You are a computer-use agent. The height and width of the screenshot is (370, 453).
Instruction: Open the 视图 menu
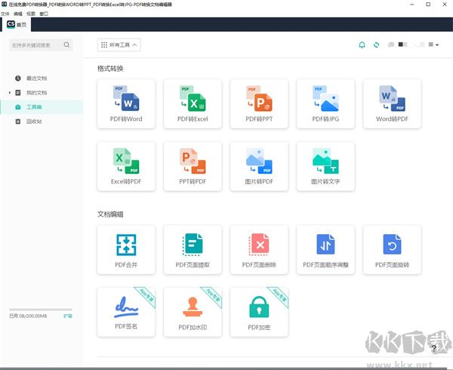pyautogui.click(x=31, y=14)
